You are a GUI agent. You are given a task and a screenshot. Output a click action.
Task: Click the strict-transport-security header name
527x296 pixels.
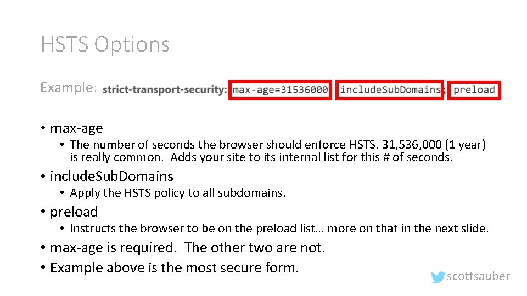point(165,89)
